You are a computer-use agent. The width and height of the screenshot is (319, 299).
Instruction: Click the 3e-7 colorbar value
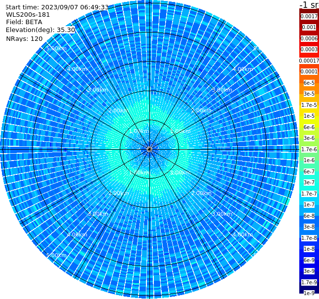(309, 182)
